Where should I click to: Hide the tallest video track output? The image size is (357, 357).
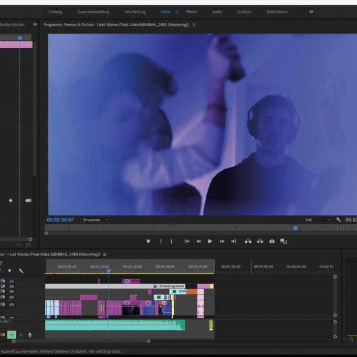12,304
